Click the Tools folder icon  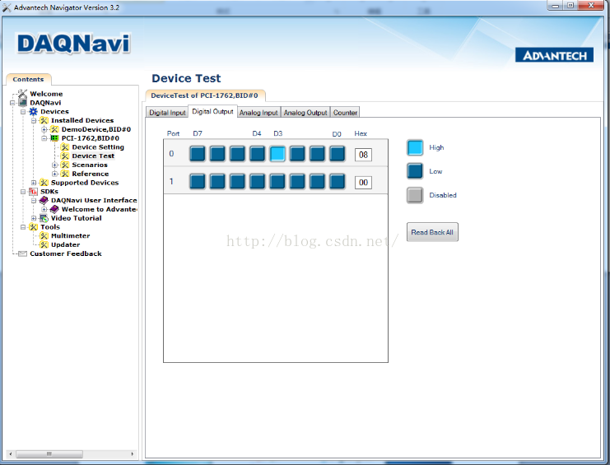tap(34, 227)
